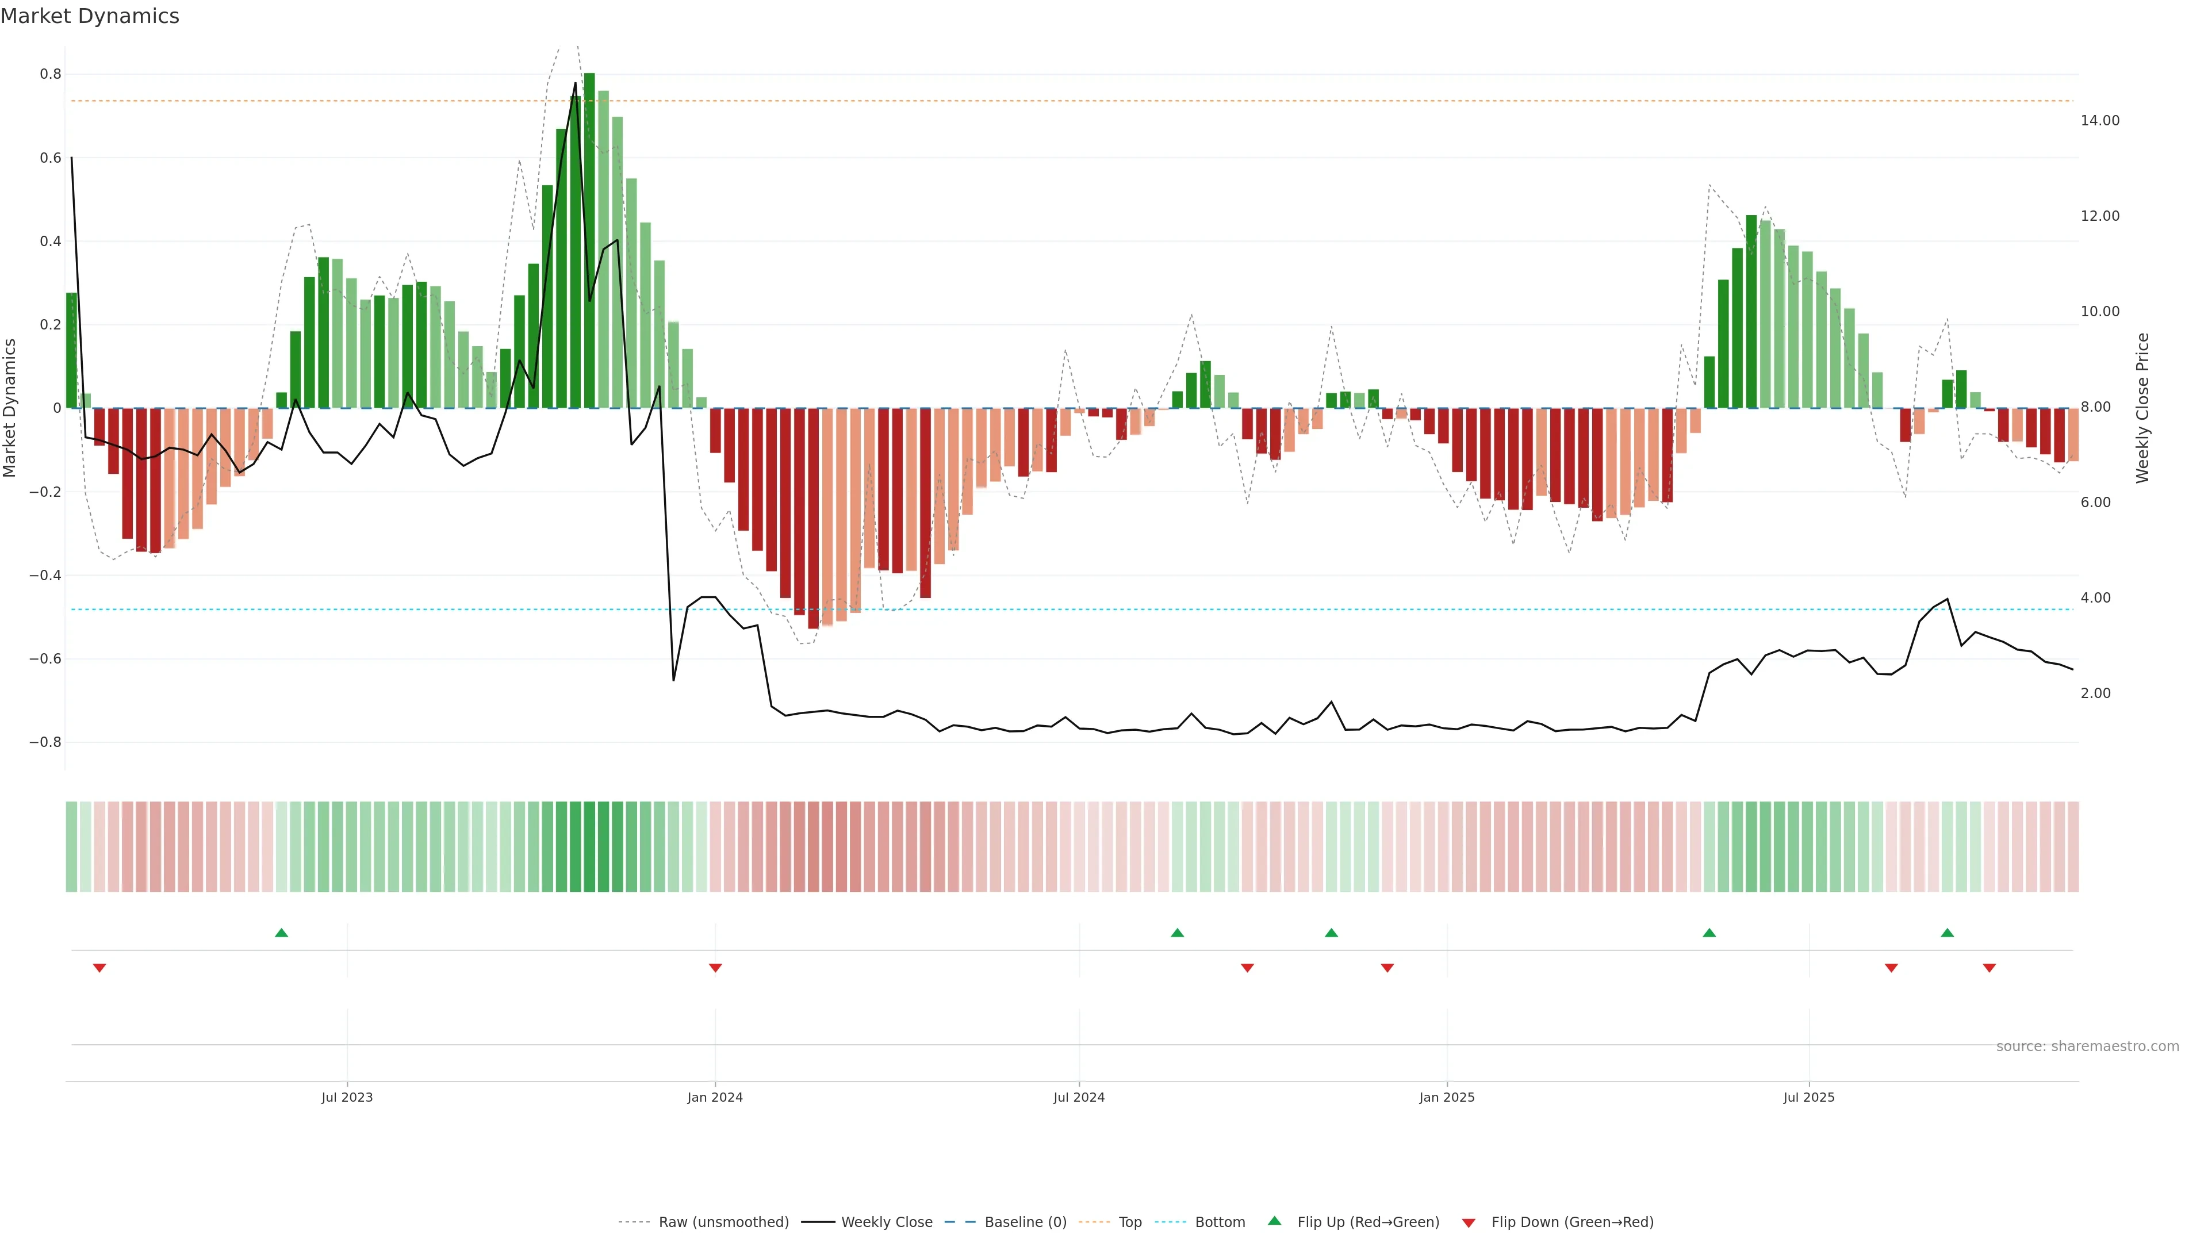Image resolution: width=2208 pixels, height=1242 pixels.
Task: Click Flip Down red triangle legend icon
Action: 1469,1222
